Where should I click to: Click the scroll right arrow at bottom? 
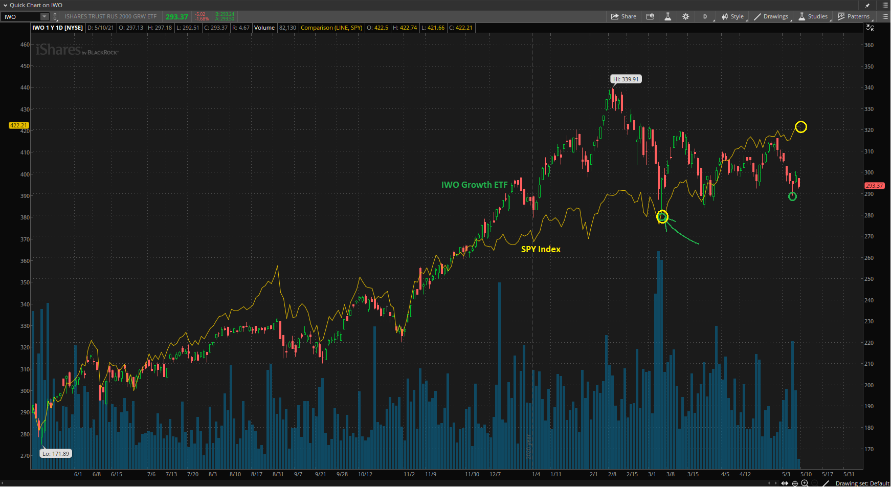(776, 483)
